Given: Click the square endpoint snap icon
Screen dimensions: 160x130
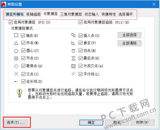Looking at the screenshot, I should coord(16,35).
